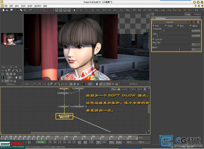Switch to the Spline tab
Screen dimensions: 204x149
pyautogui.click(x=139, y=89)
